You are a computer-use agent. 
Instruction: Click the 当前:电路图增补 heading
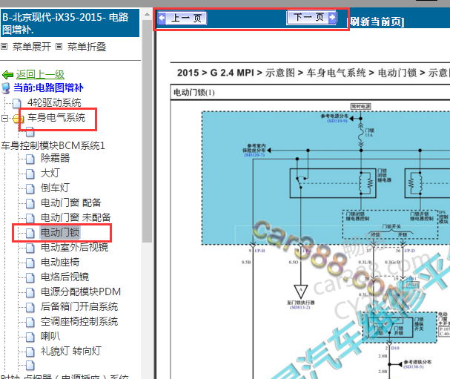pyautogui.click(x=48, y=88)
